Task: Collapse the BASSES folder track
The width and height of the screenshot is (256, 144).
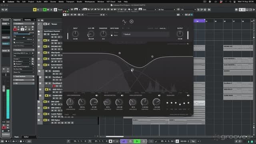Action: click(x=39, y=71)
